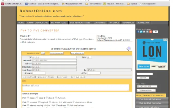
Task: Open the help question-mark bubble icon
Action: [x=129, y=48]
